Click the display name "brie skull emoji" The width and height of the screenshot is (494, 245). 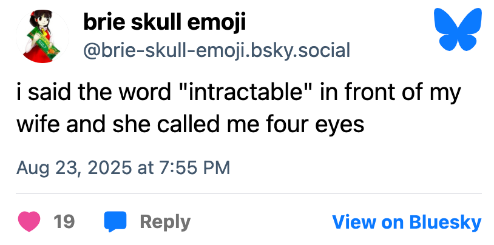tap(164, 24)
